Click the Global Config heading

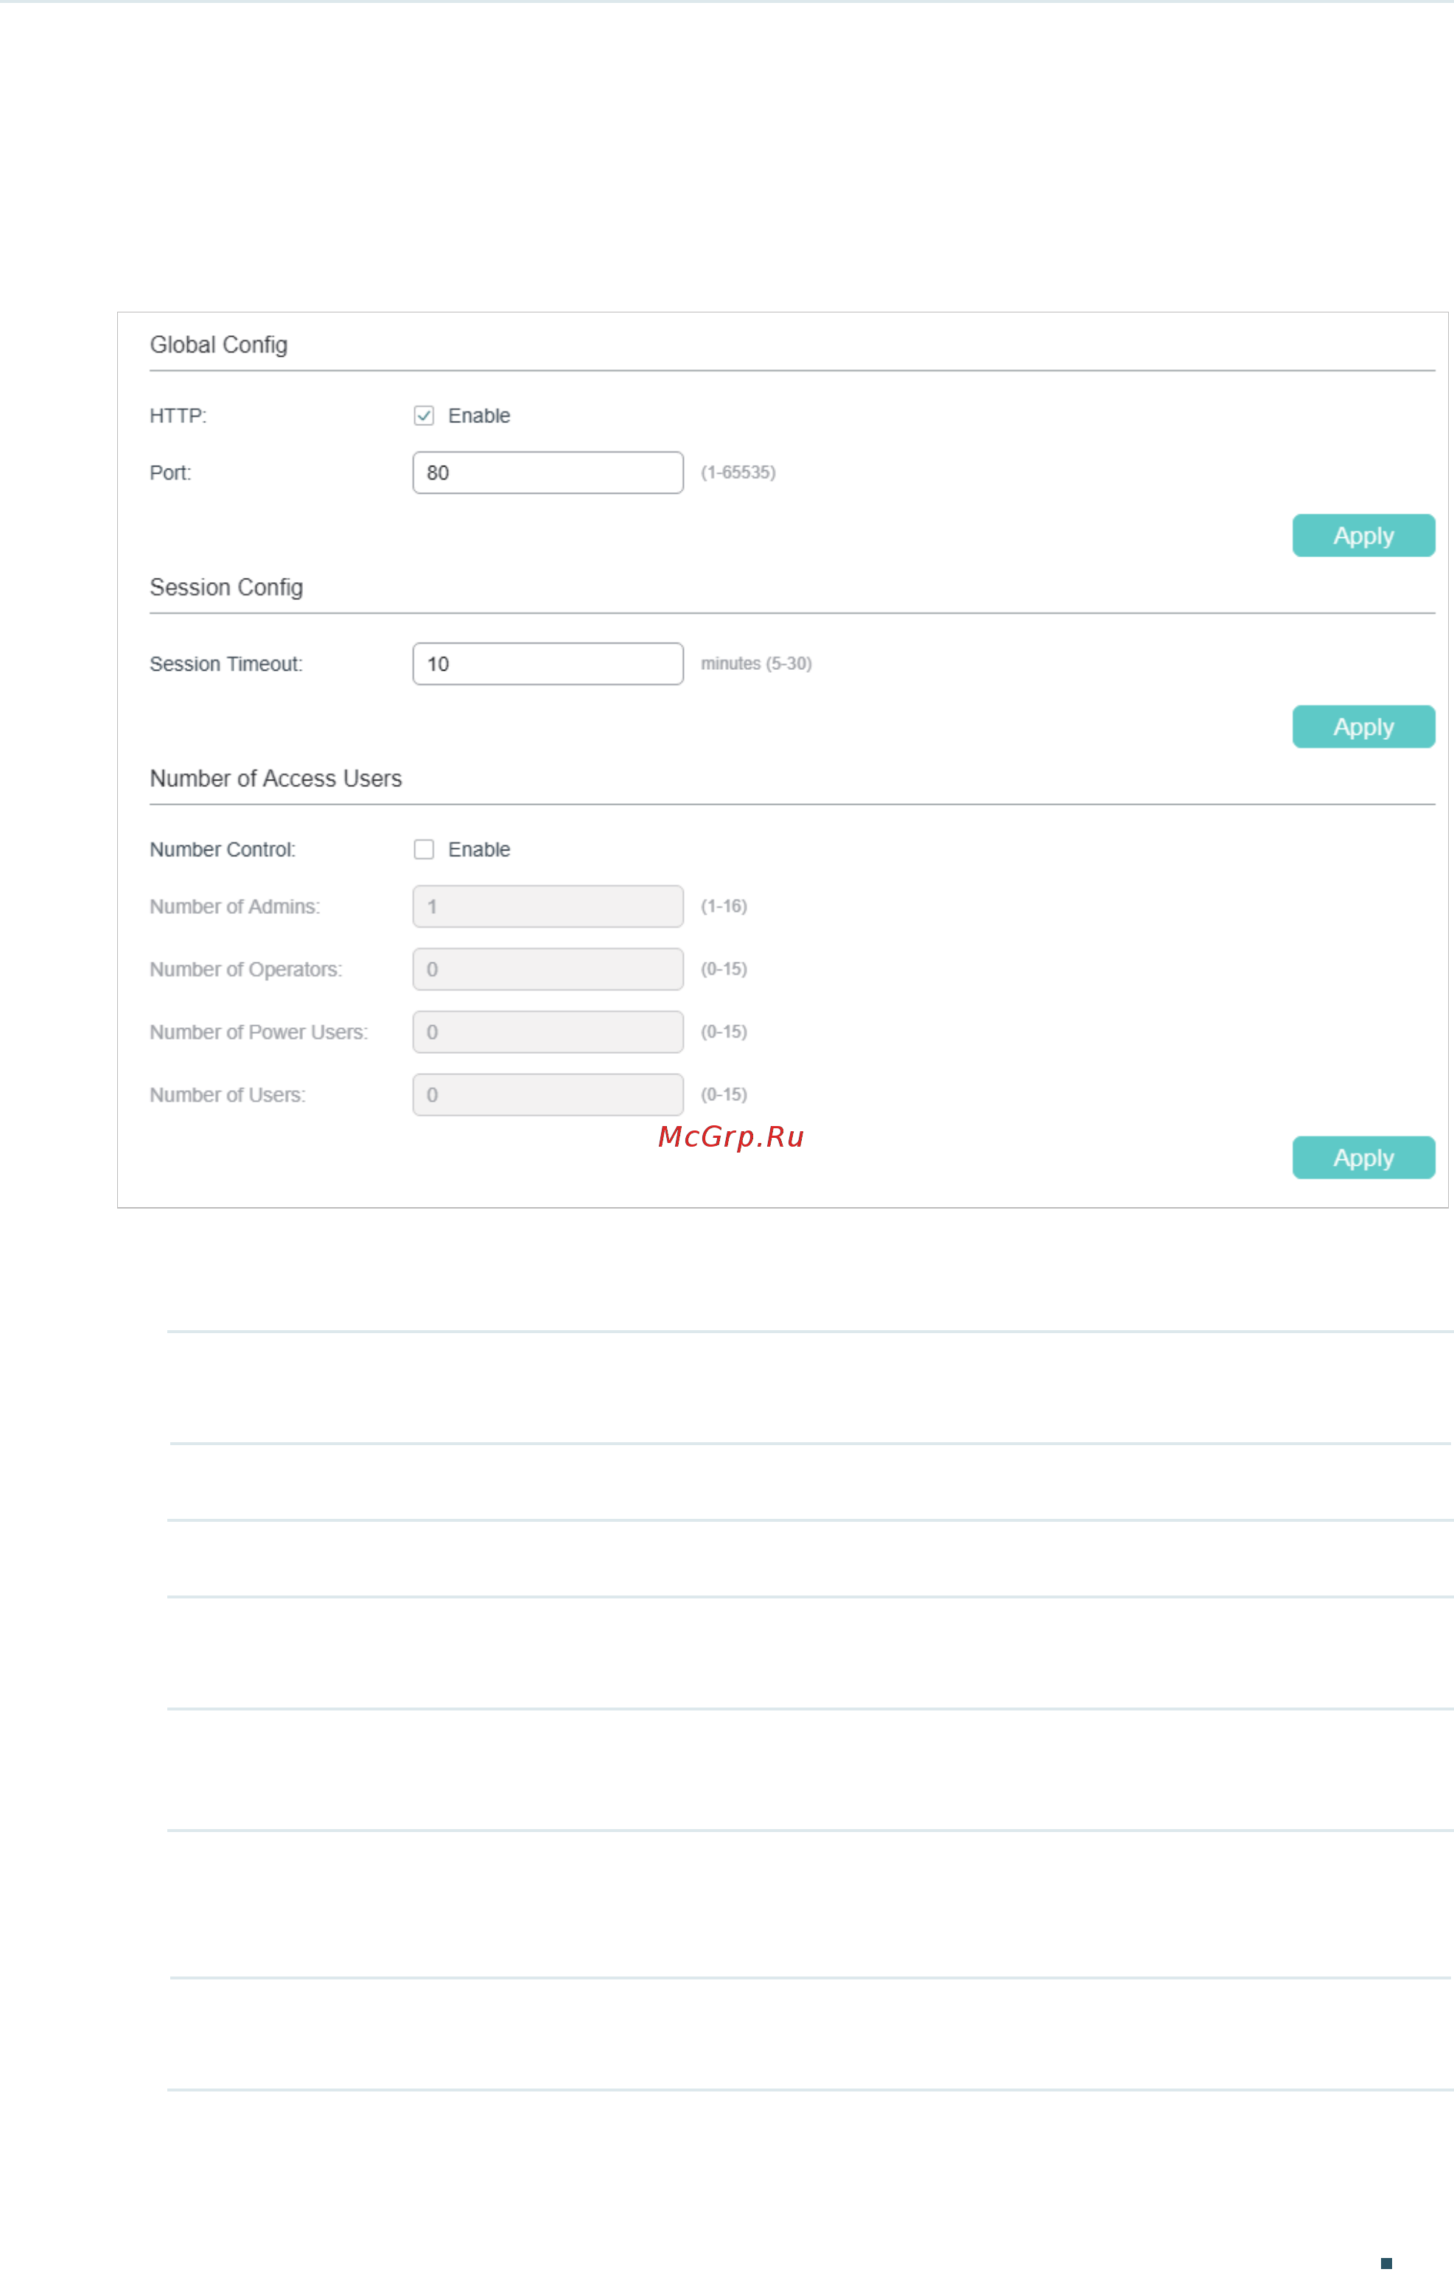pos(219,346)
